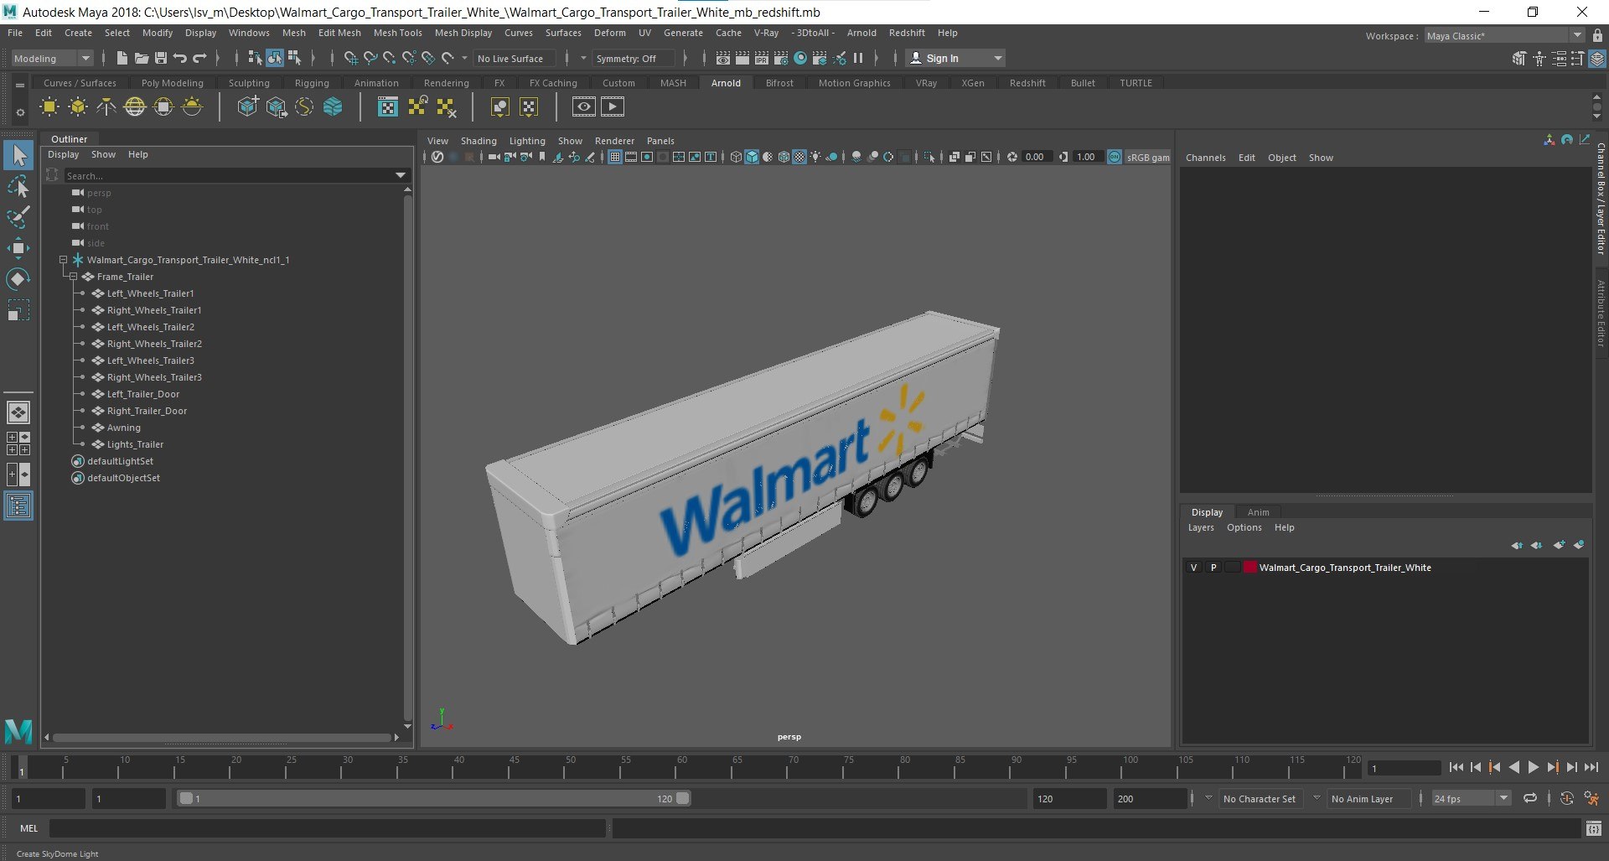Viewport: 1609px width, 861px height.
Task: Open the Modeling menu set dropdown
Action: coord(52,58)
